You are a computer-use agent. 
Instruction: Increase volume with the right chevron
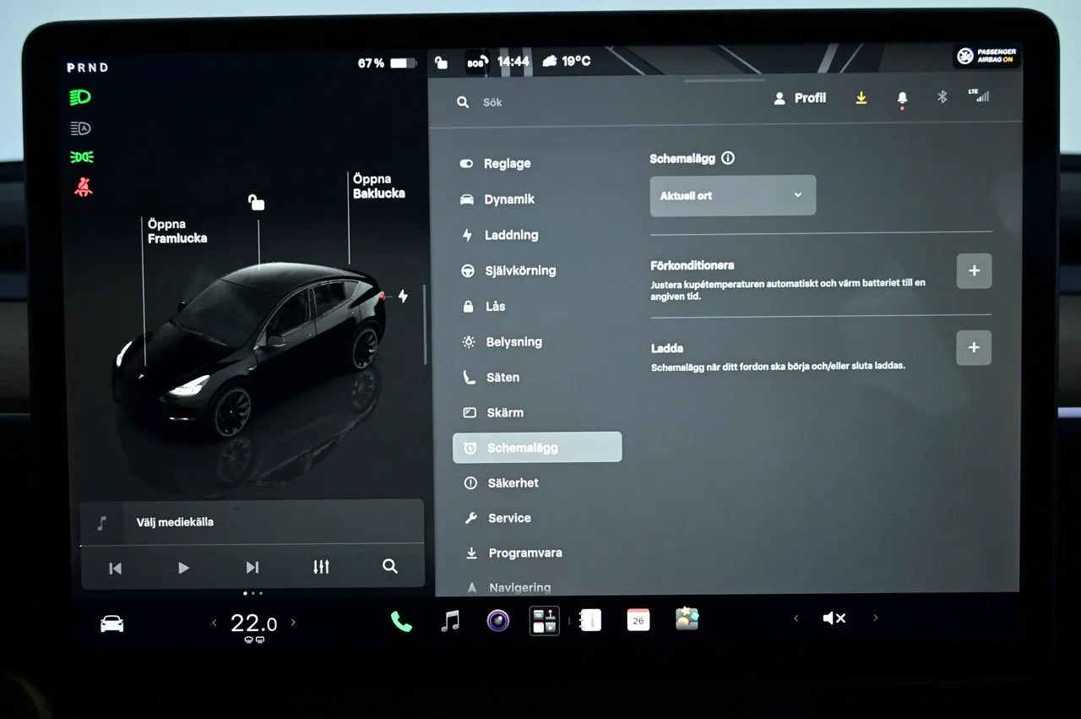pos(876,618)
